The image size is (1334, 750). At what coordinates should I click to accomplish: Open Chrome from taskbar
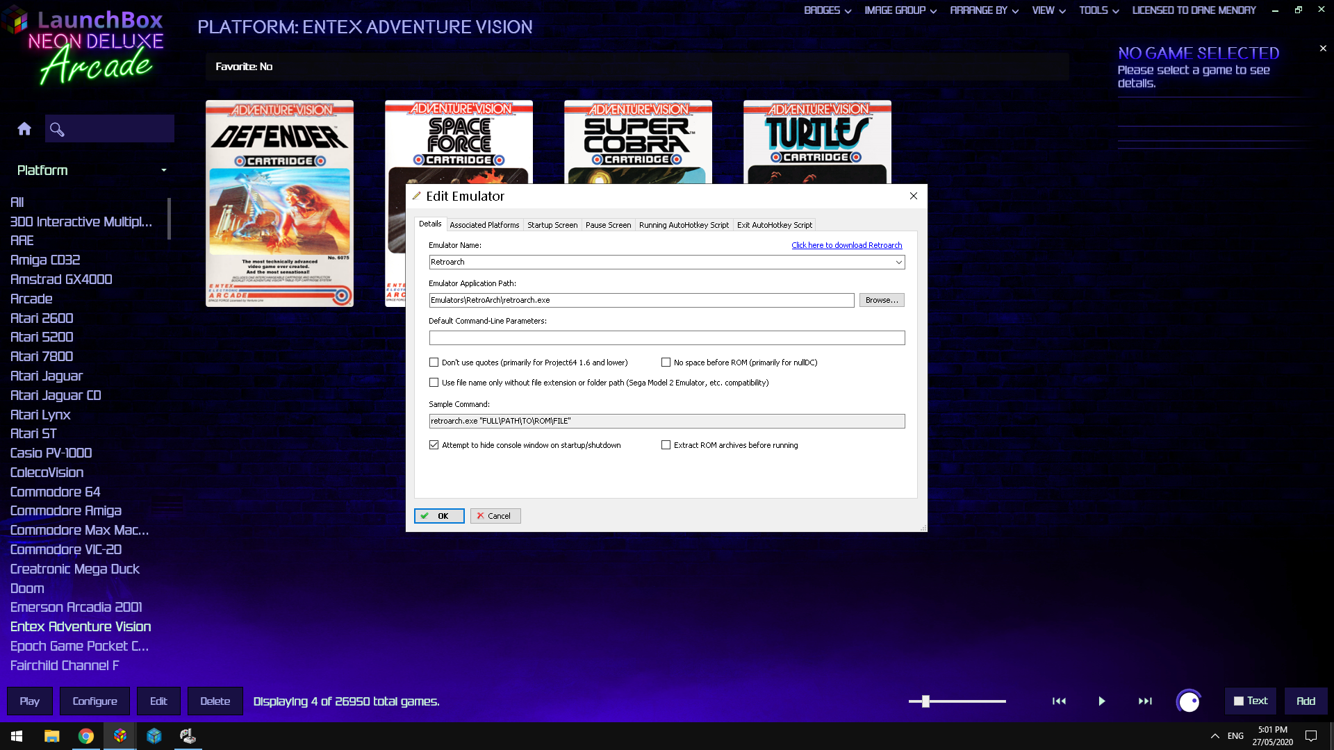tap(86, 736)
